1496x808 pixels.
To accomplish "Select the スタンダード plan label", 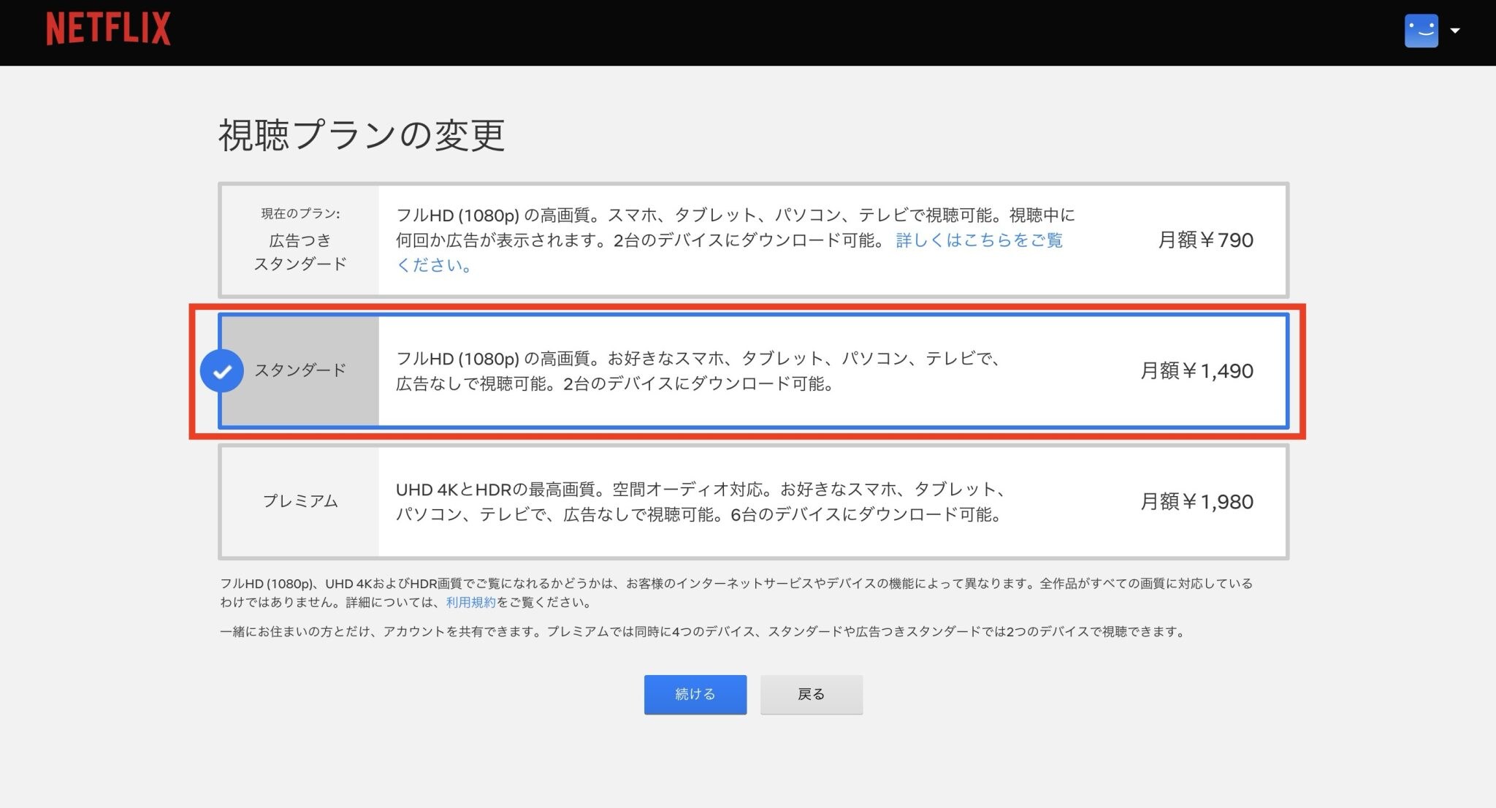I will tap(299, 370).
